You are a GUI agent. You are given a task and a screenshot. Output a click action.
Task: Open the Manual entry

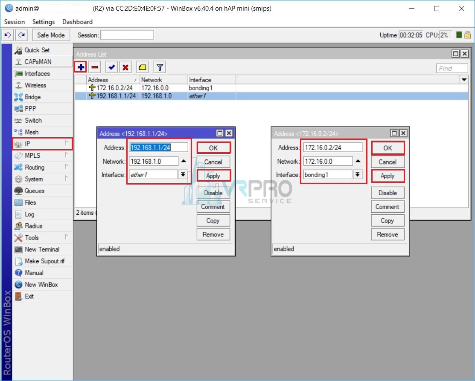point(42,273)
